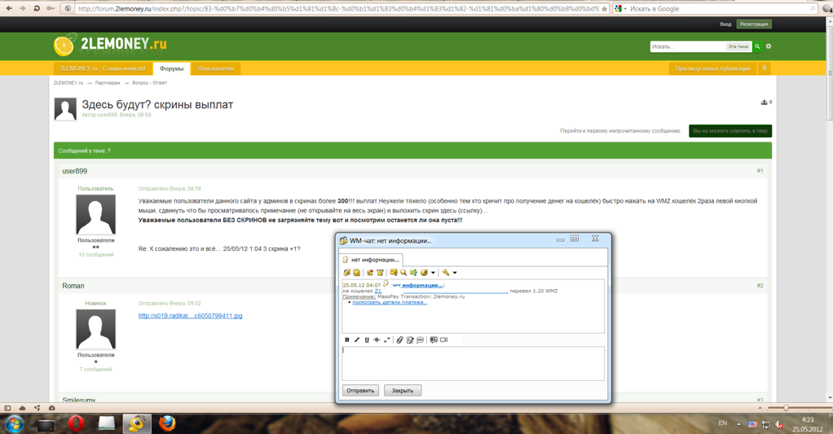Click user899 avatar thumbnail

click(95, 214)
